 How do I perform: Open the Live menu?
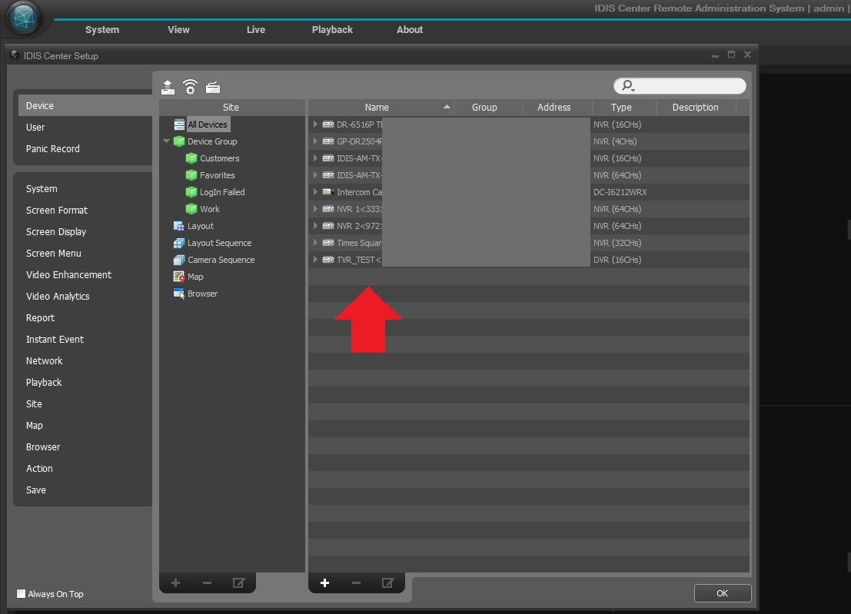pos(256,30)
